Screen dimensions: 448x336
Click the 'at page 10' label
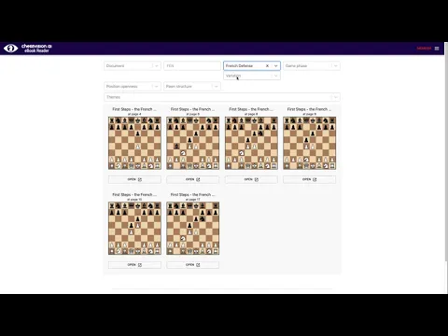tap(134, 200)
